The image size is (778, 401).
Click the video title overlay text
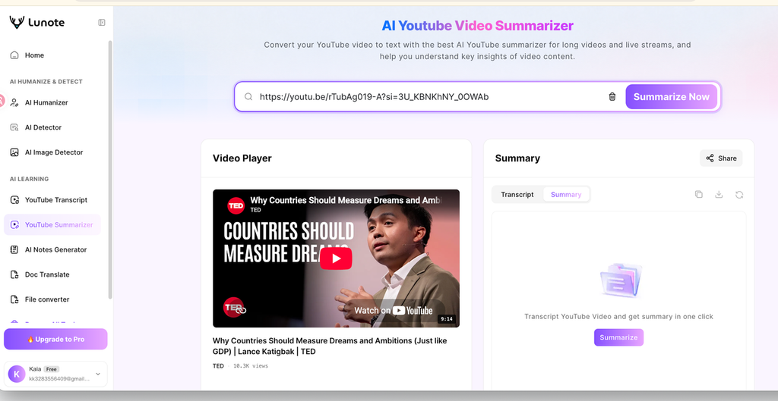pos(346,200)
